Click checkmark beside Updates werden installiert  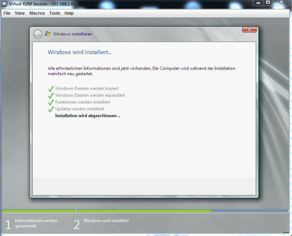coord(51,109)
